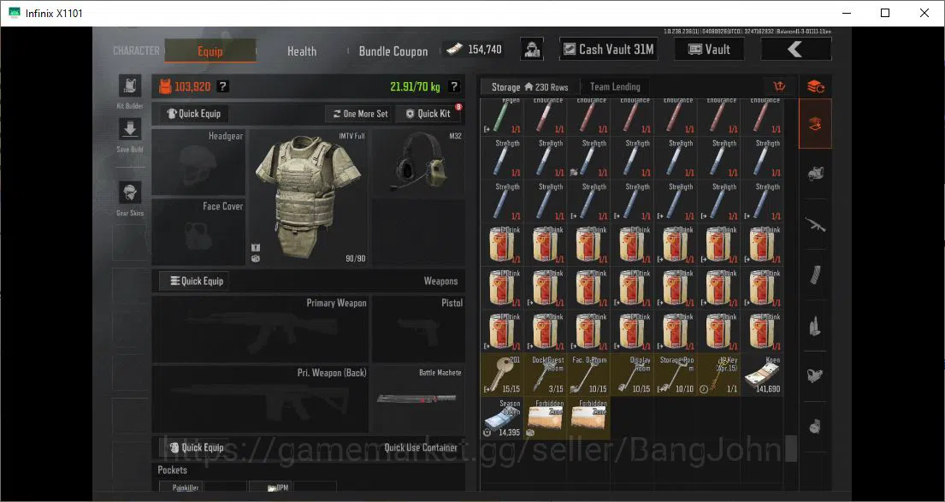
Task: Click the empty Face Cover slot
Action: 198,232
